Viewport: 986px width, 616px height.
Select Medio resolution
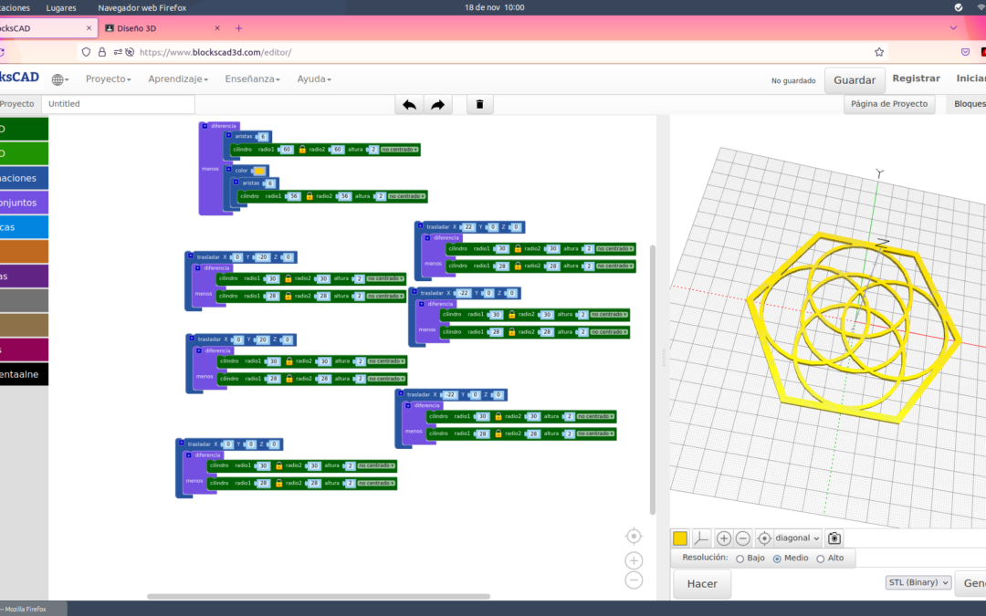click(777, 559)
